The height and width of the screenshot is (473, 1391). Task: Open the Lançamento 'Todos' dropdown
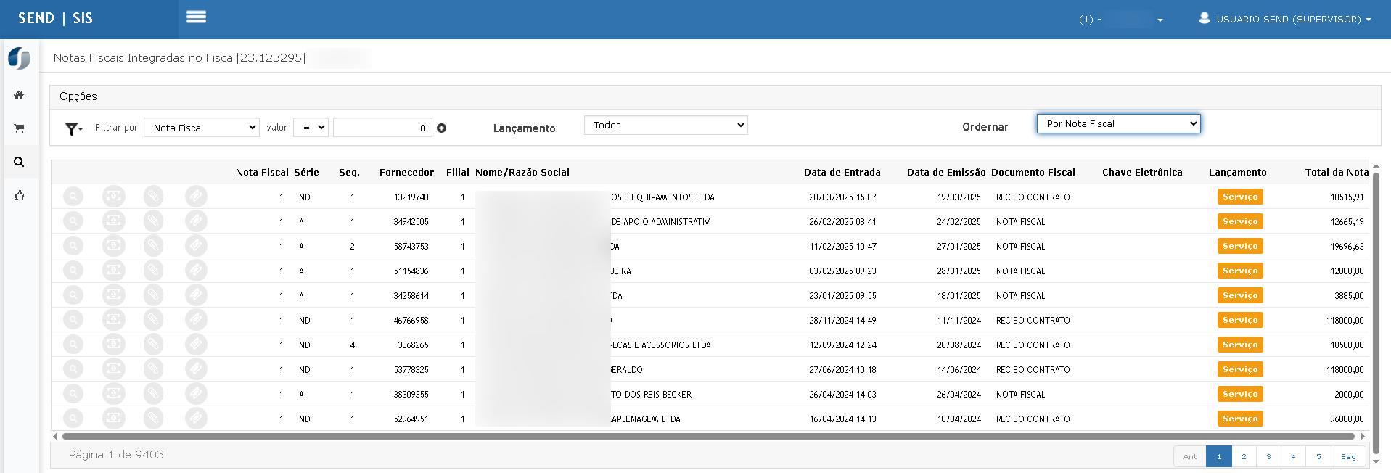665,126
